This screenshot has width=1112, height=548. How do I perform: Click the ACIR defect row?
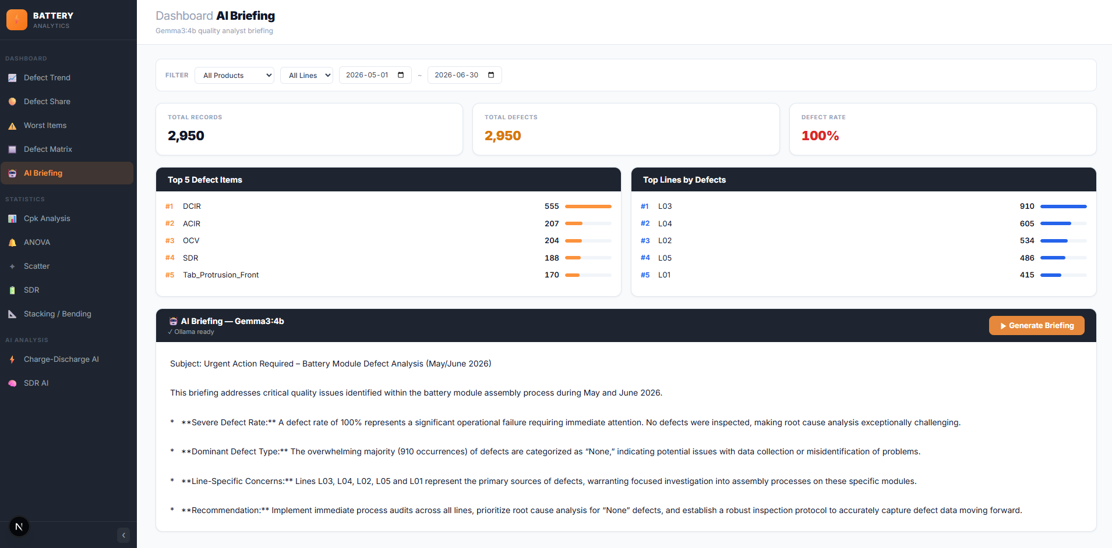point(389,223)
